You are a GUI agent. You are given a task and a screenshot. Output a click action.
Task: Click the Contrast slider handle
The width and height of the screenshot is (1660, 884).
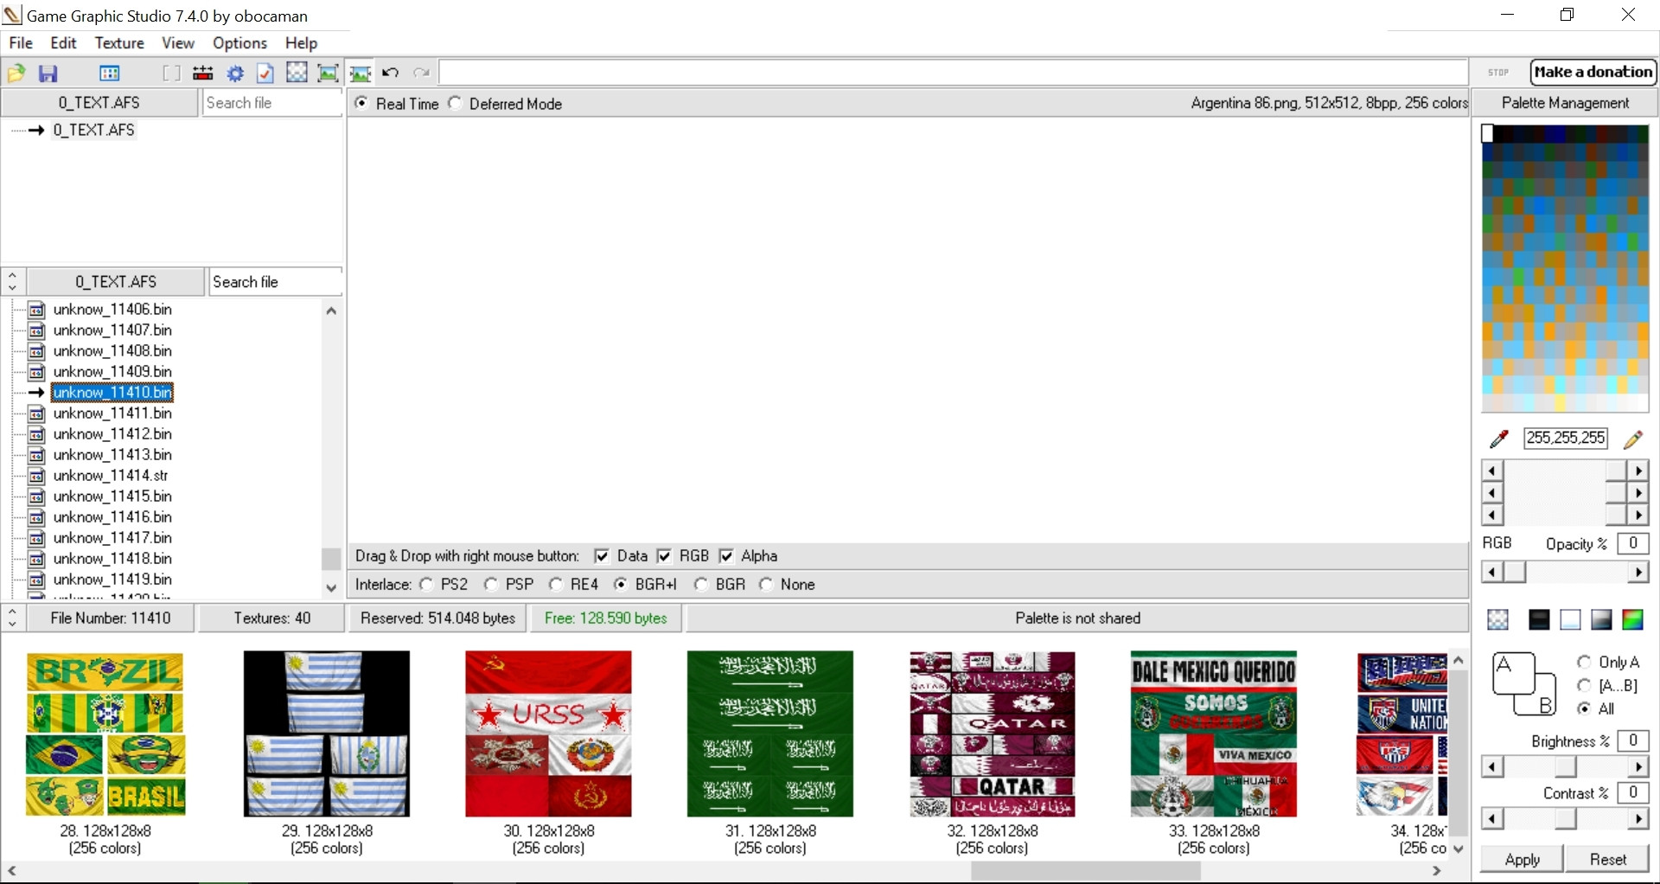pyautogui.click(x=1566, y=819)
